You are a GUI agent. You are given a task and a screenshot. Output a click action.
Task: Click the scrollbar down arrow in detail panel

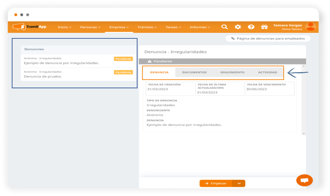tap(303, 134)
